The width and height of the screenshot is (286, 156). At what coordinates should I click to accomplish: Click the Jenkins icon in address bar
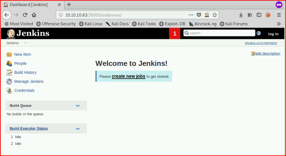point(207,15)
